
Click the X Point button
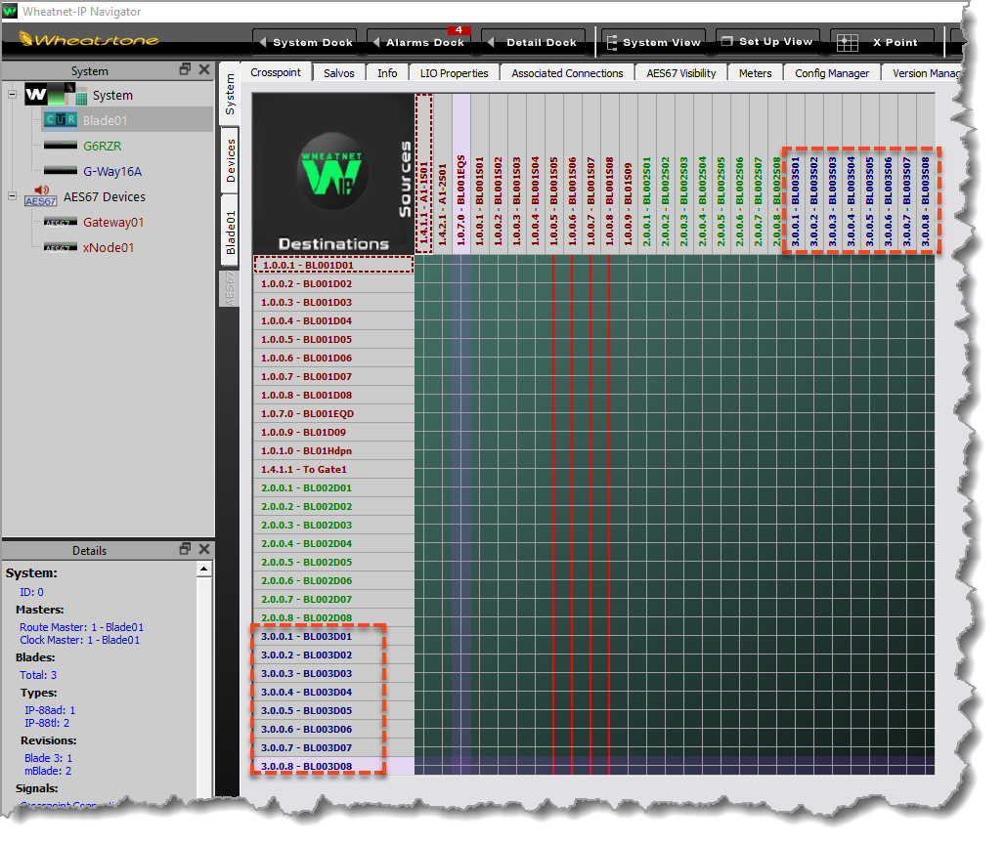tap(882, 42)
